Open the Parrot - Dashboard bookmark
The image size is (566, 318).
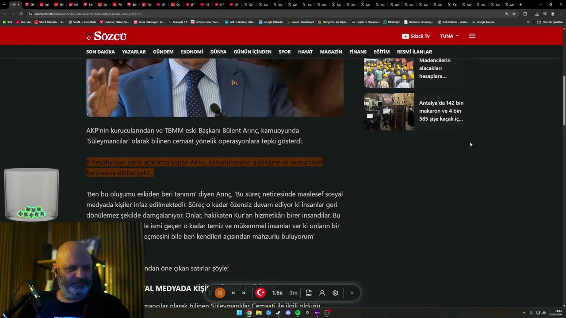300,22
